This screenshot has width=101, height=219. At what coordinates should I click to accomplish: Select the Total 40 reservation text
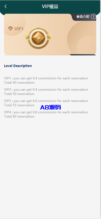[x=19, y=83]
